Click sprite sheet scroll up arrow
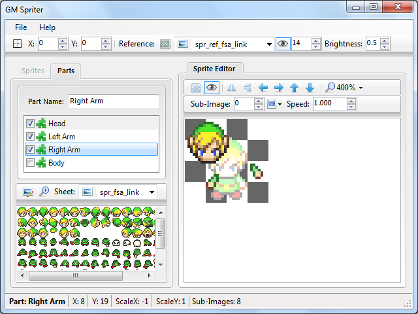This screenshot has height=314, width=418. [161, 213]
